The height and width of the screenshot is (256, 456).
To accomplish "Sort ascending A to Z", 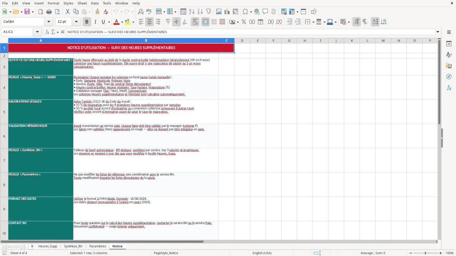I will click(192, 12).
